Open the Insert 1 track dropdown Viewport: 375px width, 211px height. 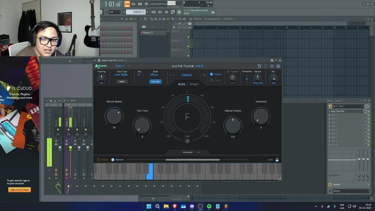[122, 66]
